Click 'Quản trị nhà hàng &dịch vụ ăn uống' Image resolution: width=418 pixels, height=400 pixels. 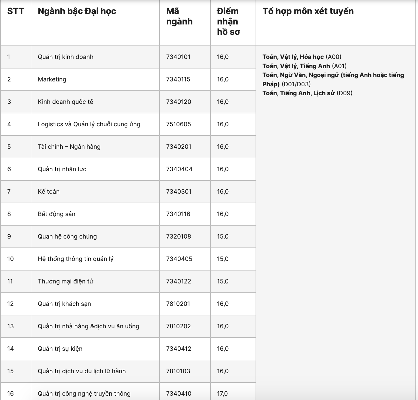(89, 326)
